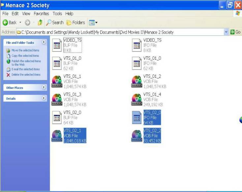The width and height of the screenshot is (242, 192).
Task: Click the highlighted VTS_02_1 file name
Action: (73, 131)
